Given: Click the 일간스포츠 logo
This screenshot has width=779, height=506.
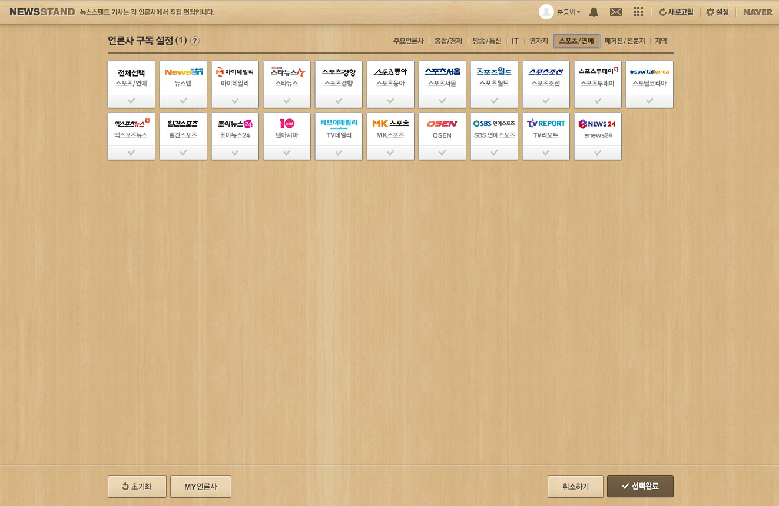Looking at the screenshot, I should pyautogui.click(x=183, y=124).
